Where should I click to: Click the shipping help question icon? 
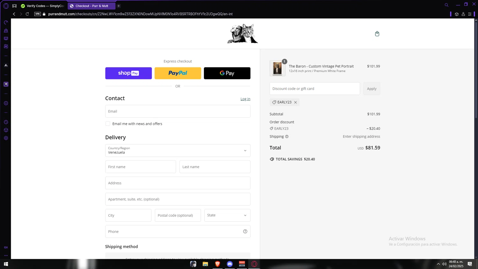287,136
